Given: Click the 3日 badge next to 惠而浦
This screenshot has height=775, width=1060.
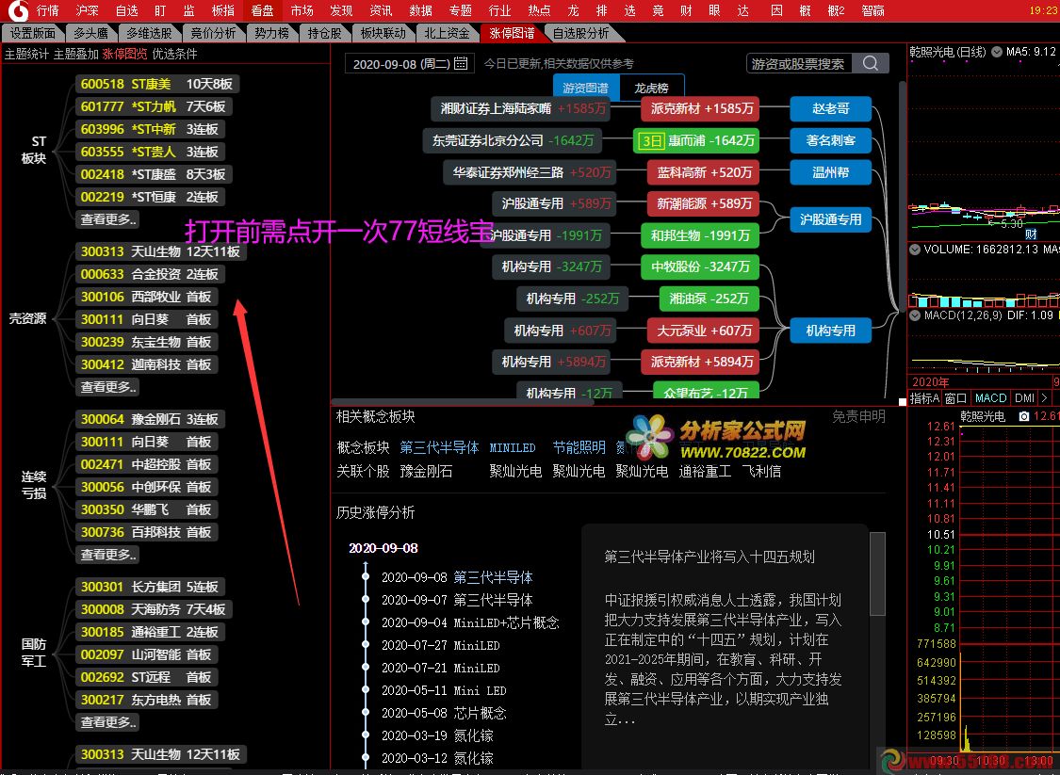Looking at the screenshot, I should coord(652,140).
